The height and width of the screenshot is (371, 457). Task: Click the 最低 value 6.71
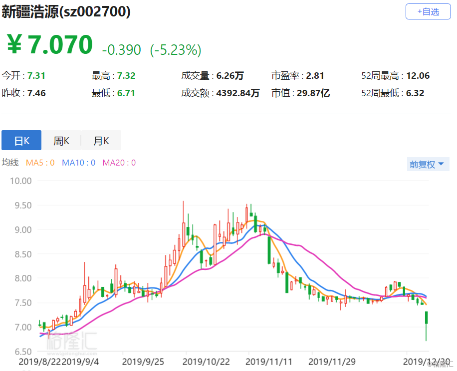point(126,93)
